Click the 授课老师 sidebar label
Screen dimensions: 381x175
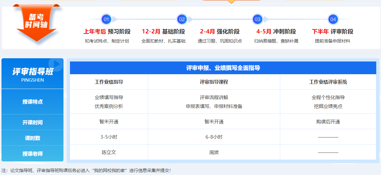click(33, 154)
